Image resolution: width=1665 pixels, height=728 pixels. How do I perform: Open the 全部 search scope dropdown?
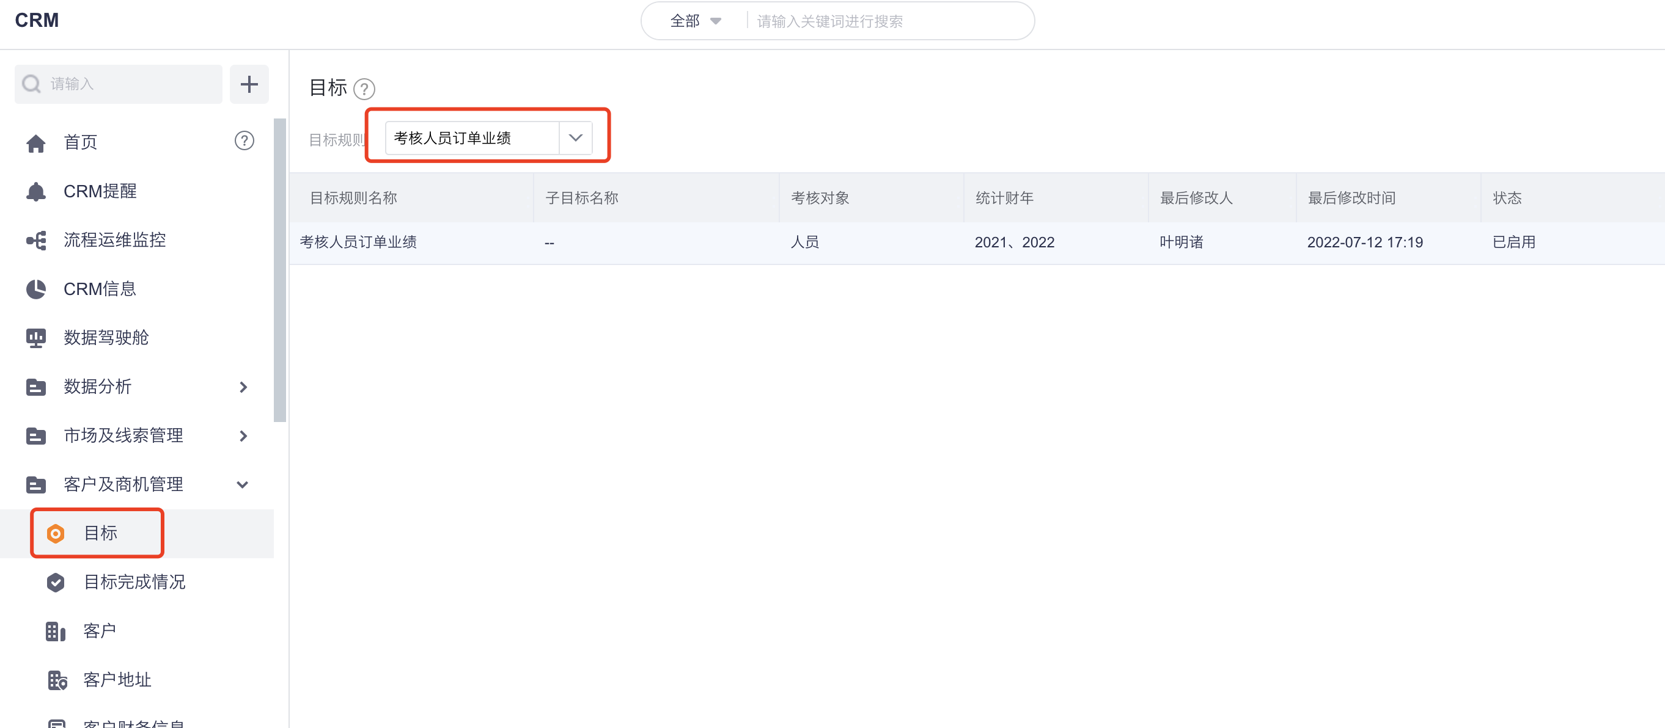click(x=695, y=21)
